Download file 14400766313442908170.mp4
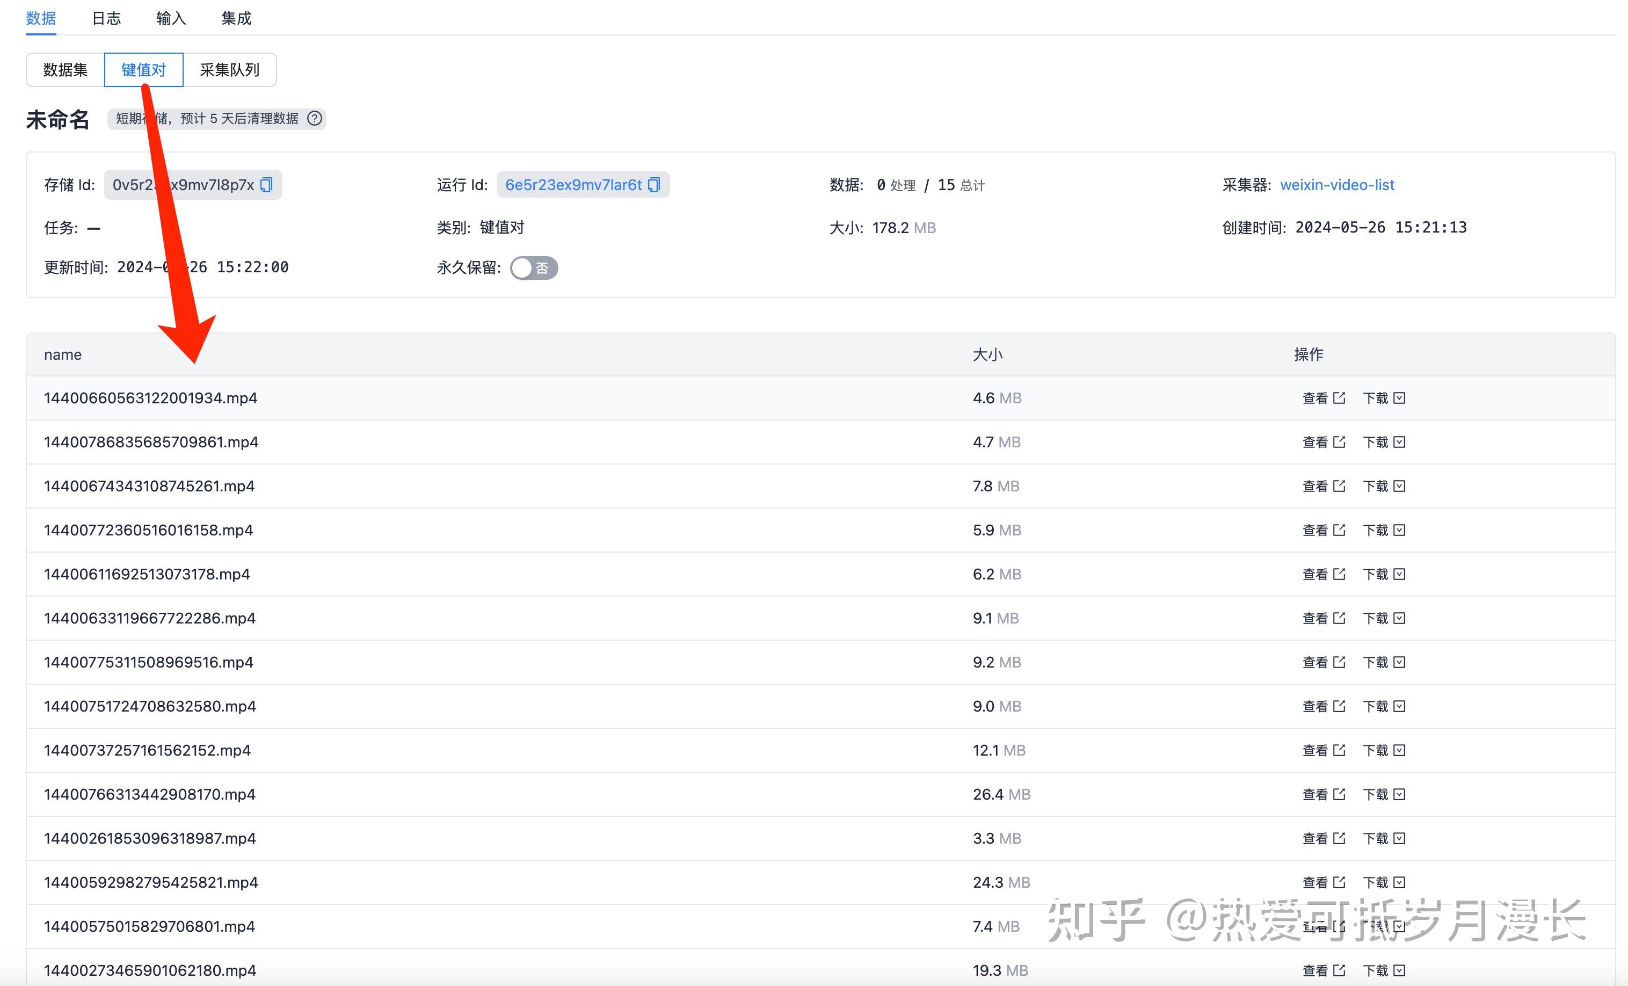Image resolution: width=1628 pixels, height=986 pixels. tap(1384, 794)
